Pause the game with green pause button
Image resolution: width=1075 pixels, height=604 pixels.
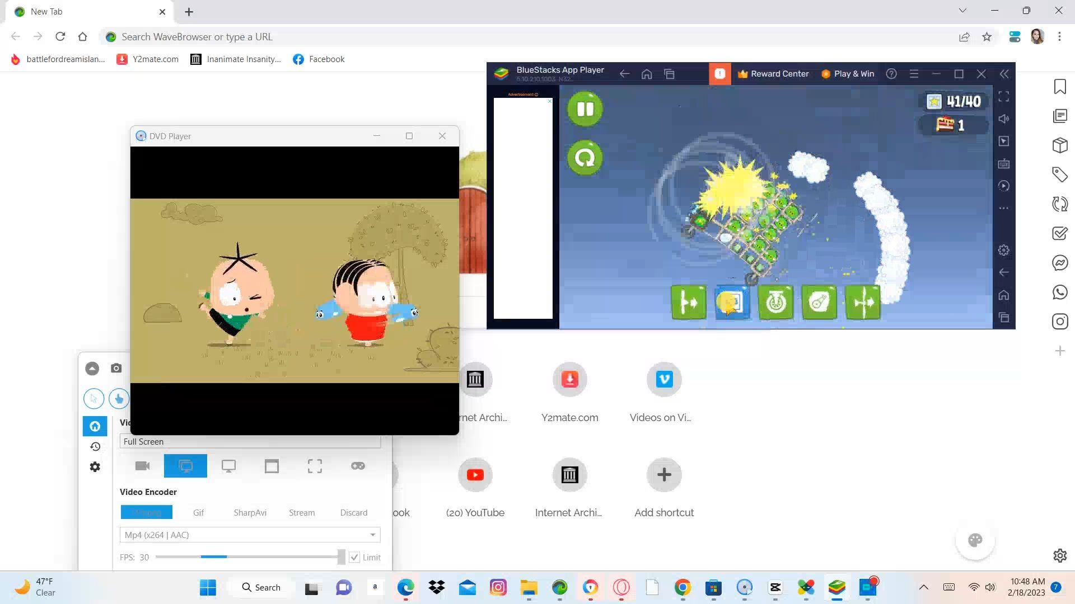[x=585, y=108]
